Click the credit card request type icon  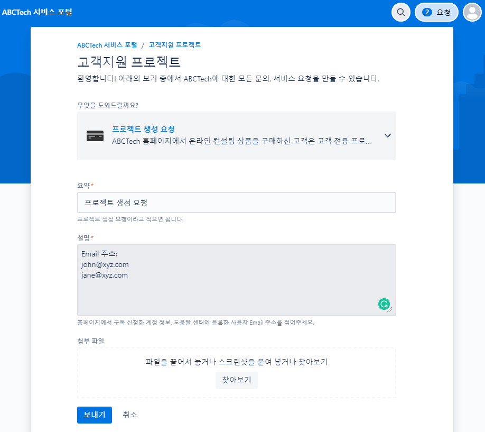pos(95,136)
